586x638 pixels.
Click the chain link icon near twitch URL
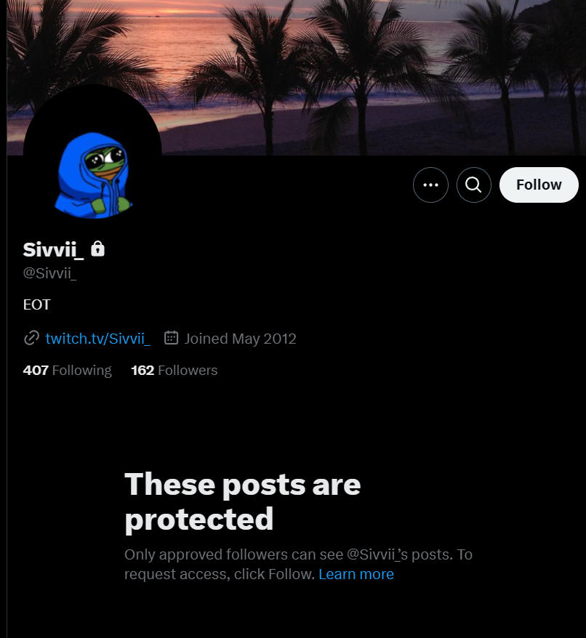[31, 338]
